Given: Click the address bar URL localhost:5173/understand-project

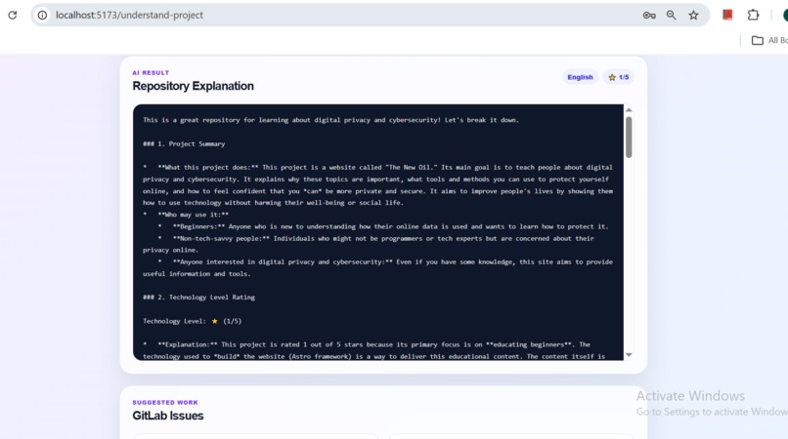Looking at the screenshot, I should tap(129, 15).
